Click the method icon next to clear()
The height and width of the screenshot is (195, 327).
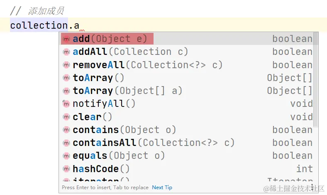click(x=66, y=117)
